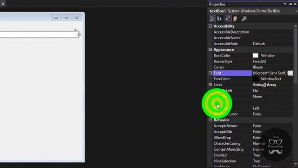Image resolution: width=298 pixels, height=168 pixels.
Task: Click the Microsoft Sans Serif font value
Action: point(270,73)
